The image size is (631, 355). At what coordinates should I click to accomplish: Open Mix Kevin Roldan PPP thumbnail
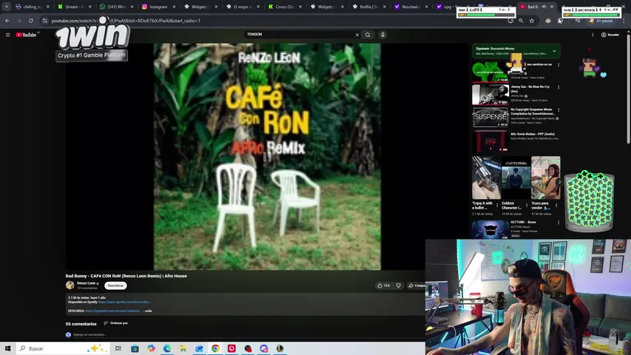490,141
